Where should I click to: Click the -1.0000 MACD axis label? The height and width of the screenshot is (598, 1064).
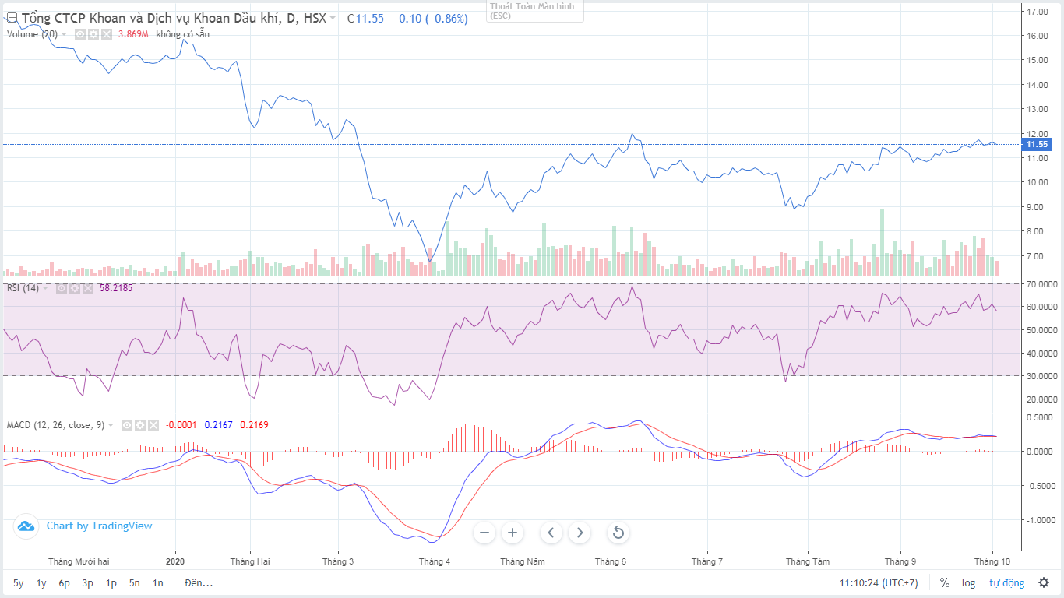tap(1042, 519)
